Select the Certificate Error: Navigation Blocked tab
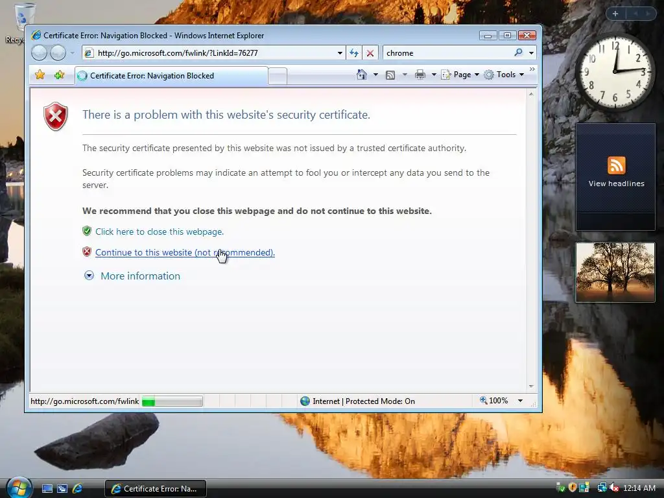The image size is (664, 498). 171,76
